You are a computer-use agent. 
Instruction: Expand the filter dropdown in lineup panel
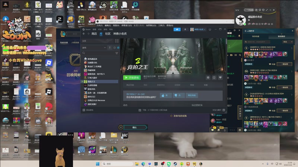(x=288, y=42)
